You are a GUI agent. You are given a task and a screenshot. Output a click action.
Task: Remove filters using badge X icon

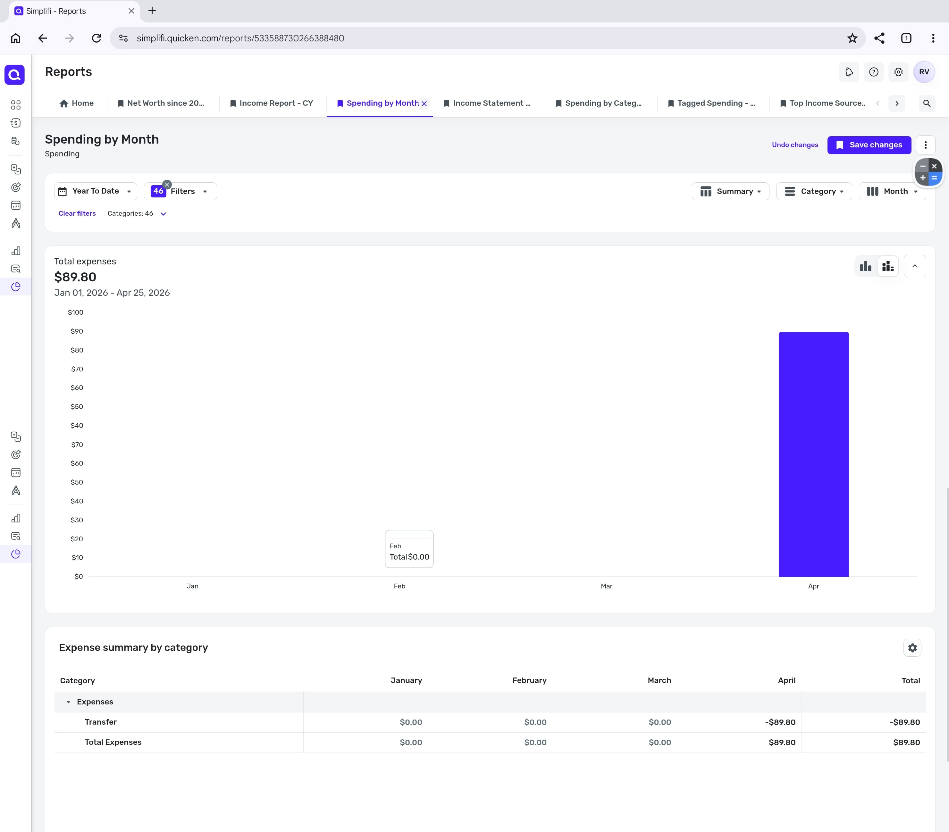[x=167, y=184]
